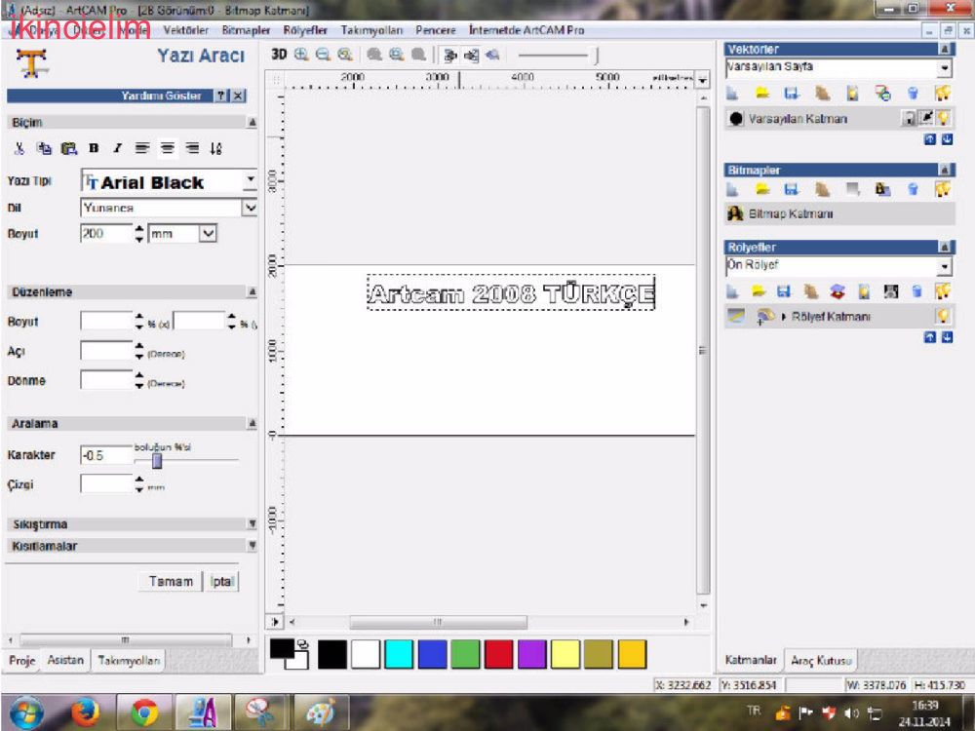Open Firefox from the taskbar
Screen dimensions: 975x731
(x=85, y=712)
